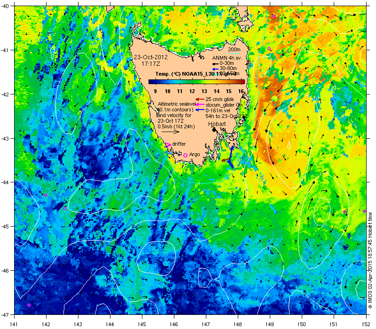Click the magenta float circle near 44.7°S 151.3°E
376x329 pixels.
(345, 212)
